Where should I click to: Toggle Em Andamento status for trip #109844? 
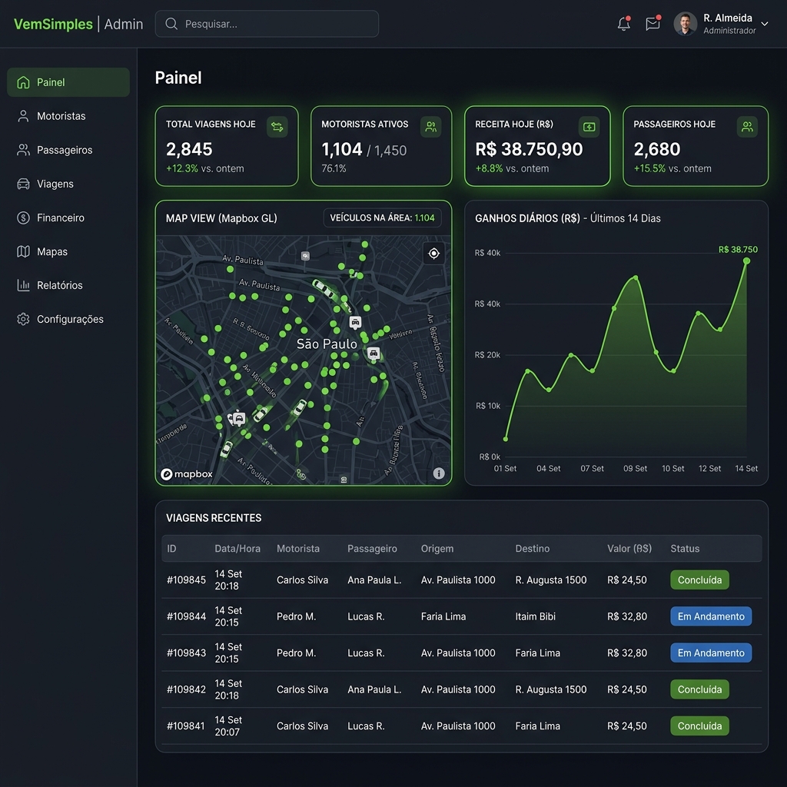[x=710, y=616]
